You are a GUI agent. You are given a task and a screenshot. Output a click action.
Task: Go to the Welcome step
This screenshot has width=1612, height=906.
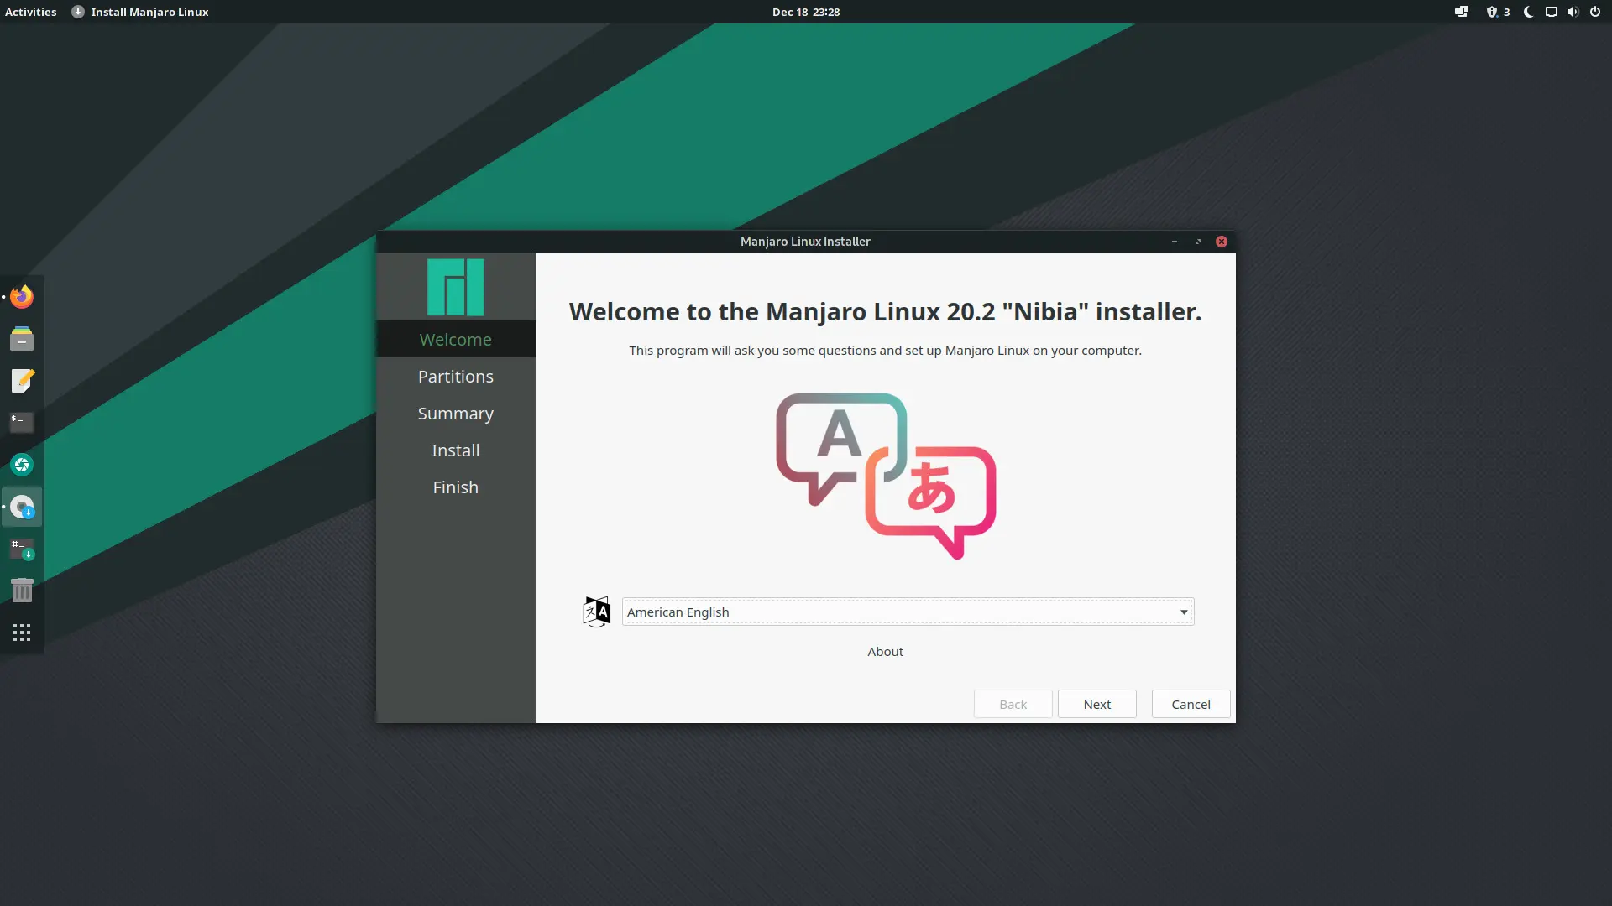(456, 339)
